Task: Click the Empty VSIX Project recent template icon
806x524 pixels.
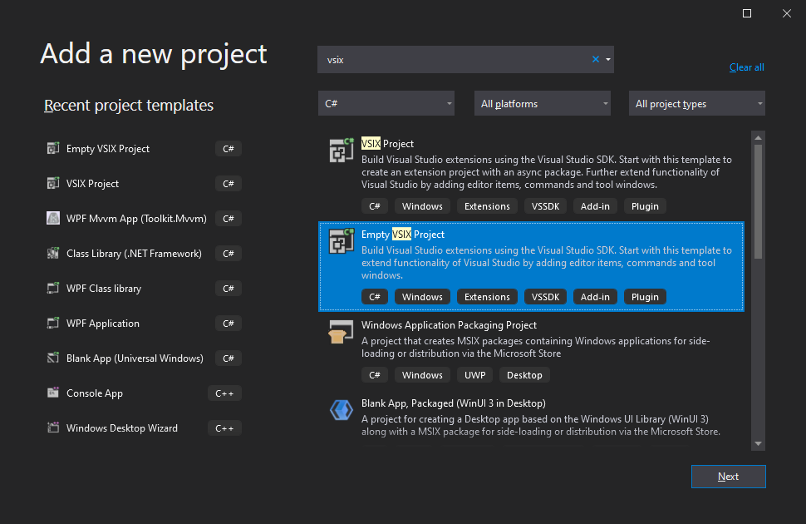Action: 53,148
